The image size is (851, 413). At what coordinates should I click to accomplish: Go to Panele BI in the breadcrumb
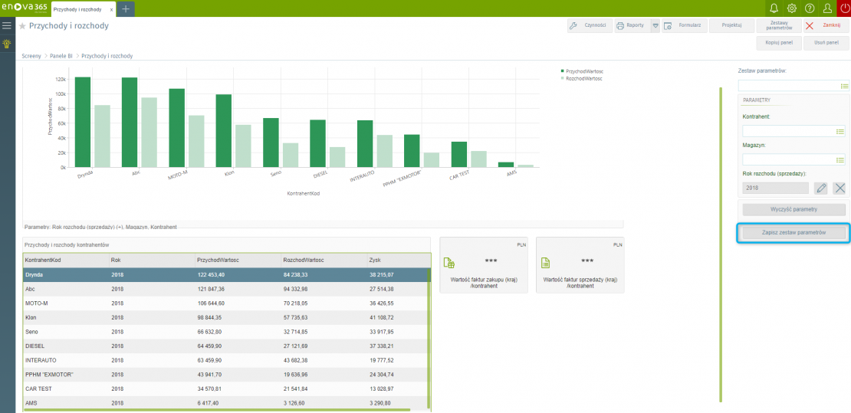61,56
